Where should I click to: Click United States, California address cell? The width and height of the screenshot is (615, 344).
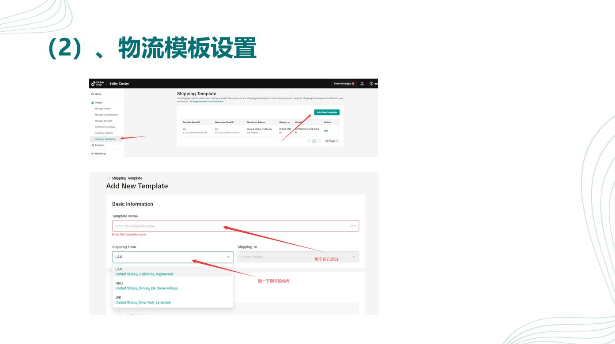[260, 131]
